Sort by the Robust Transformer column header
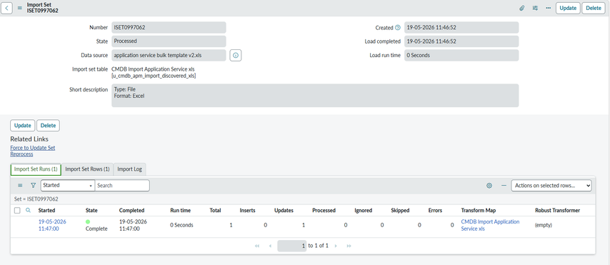Viewport: 610px width, 265px height. pyautogui.click(x=557, y=210)
